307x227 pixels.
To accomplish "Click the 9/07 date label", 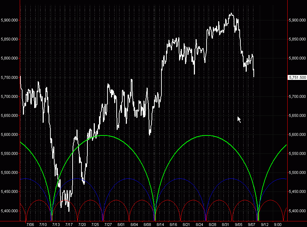I will coord(251,225).
